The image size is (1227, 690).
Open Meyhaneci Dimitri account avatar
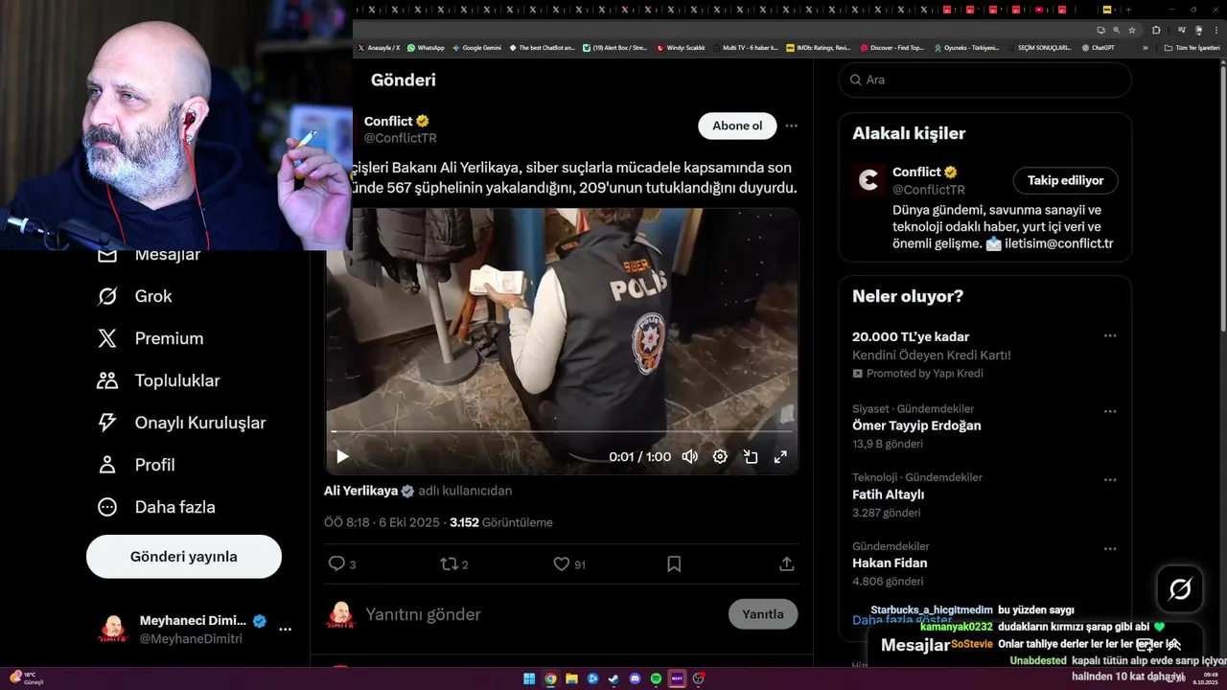(113, 630)
